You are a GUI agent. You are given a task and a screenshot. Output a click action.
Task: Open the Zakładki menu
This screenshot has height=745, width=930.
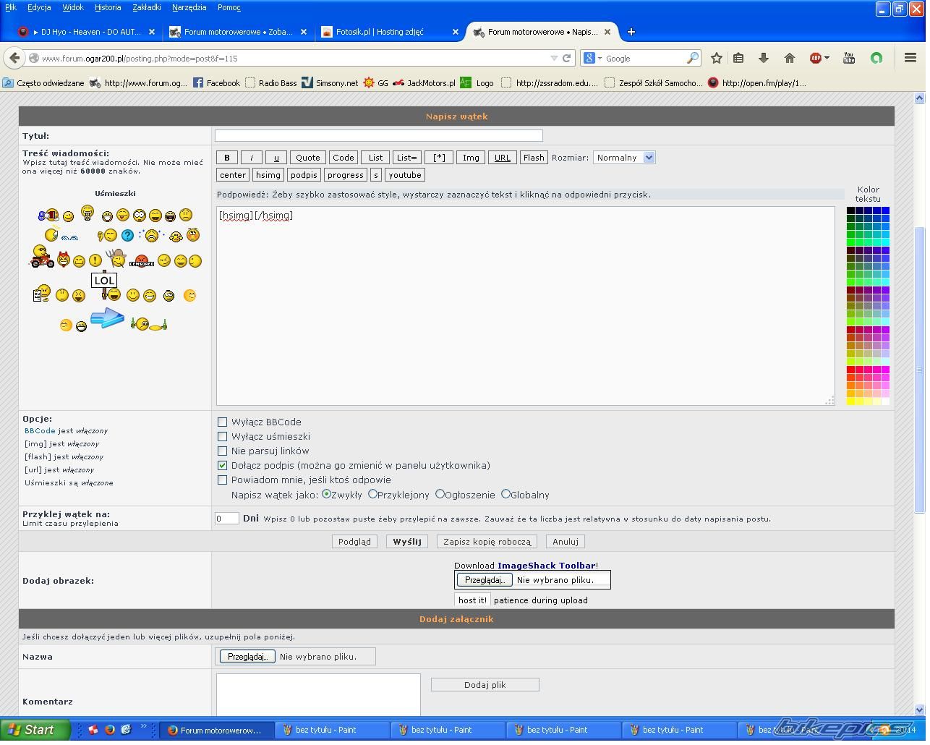[147, 7]
